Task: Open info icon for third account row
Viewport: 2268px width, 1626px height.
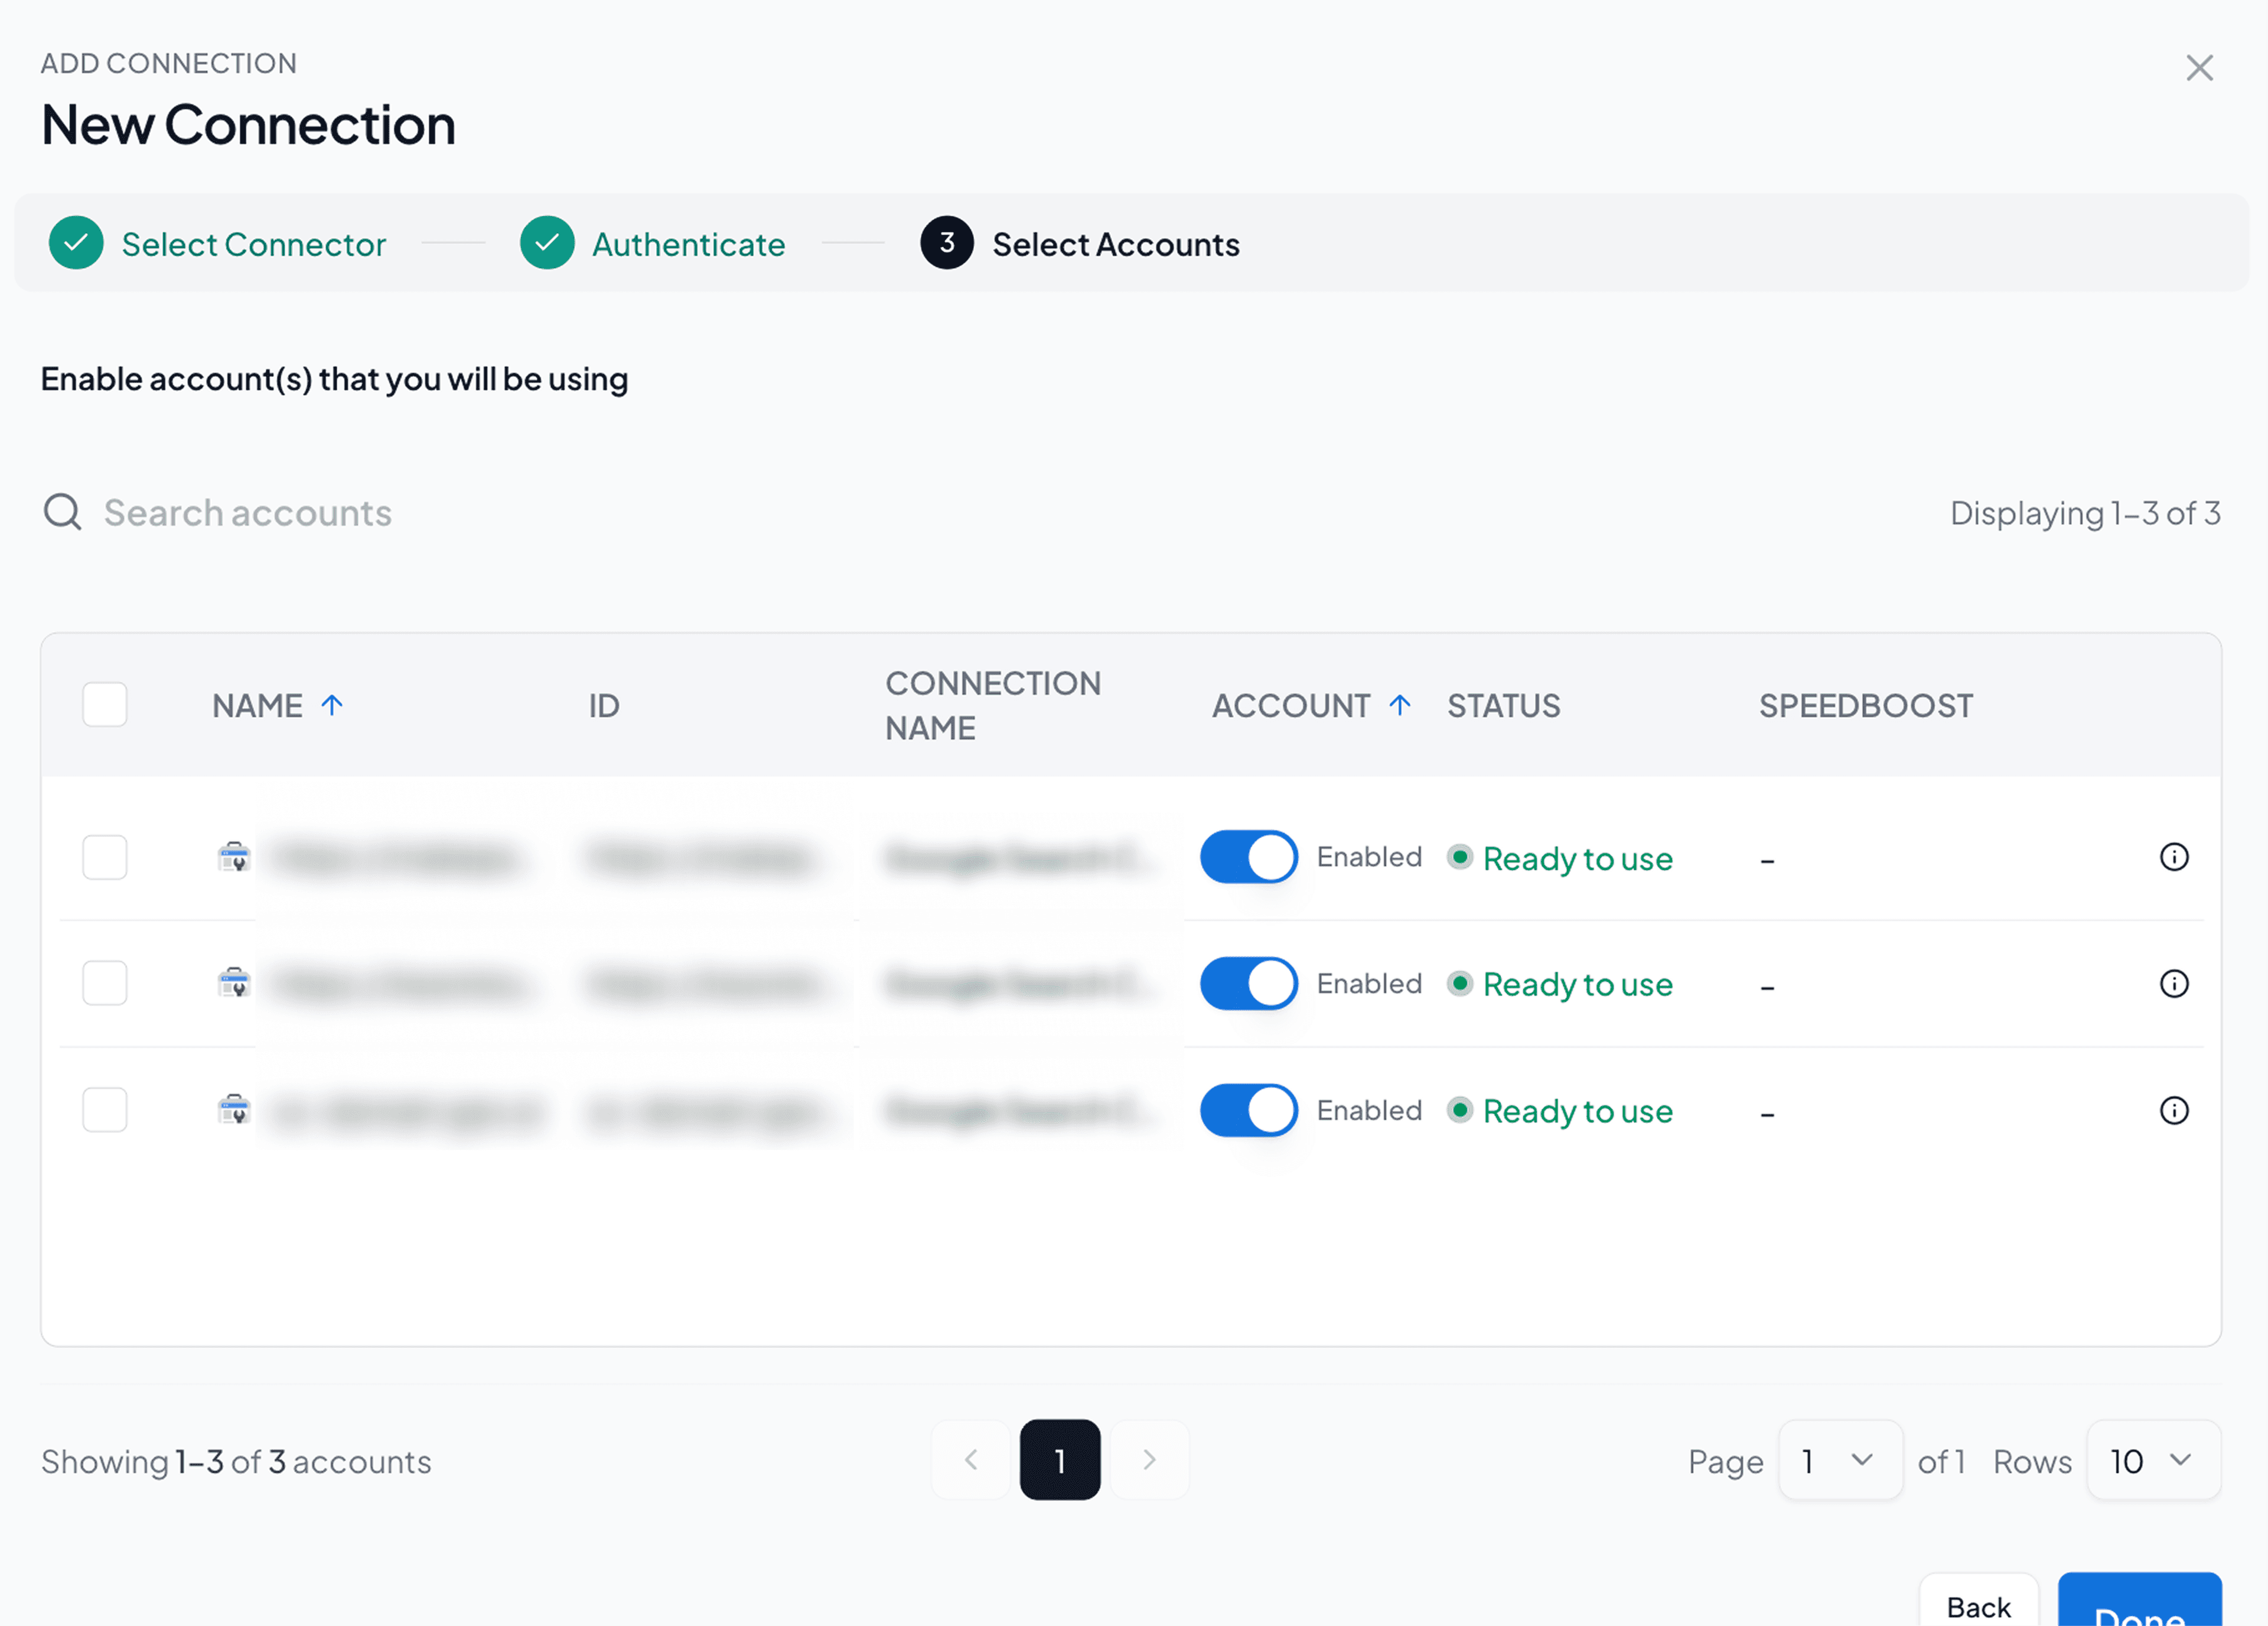Action: (x=2174, y=1111)
